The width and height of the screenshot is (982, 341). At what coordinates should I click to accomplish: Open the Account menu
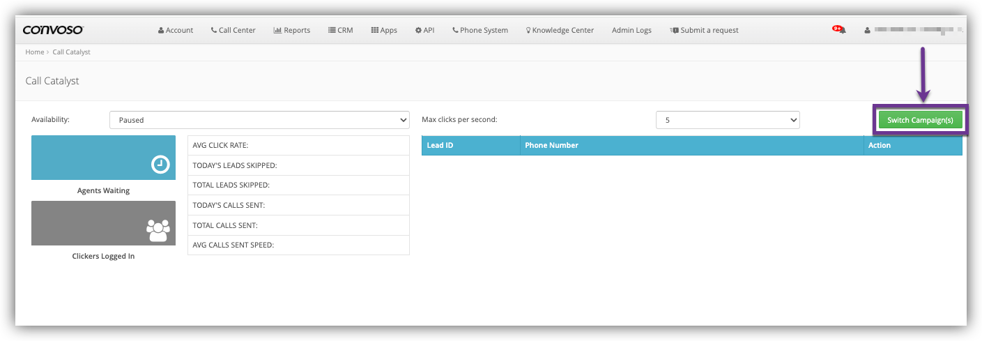coord(176,30)
